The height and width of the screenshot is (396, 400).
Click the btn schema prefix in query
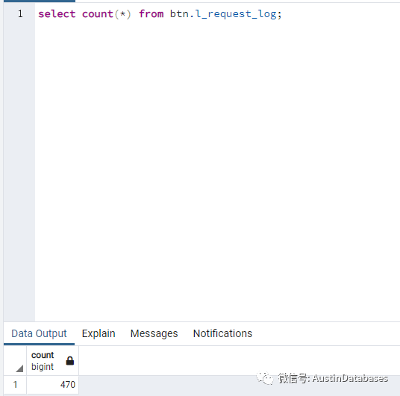click(x=179, y=13)
